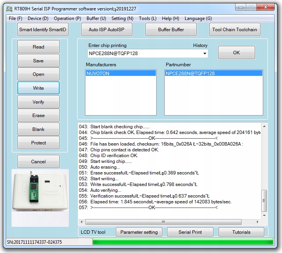Click log line 057 OK separator
The width and height of the screenshot is (282, 253).
pyautogui.click(x=149, y=208)
